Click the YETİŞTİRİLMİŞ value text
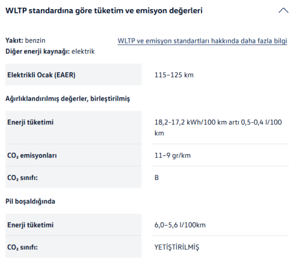 click(x=177, y=247)
